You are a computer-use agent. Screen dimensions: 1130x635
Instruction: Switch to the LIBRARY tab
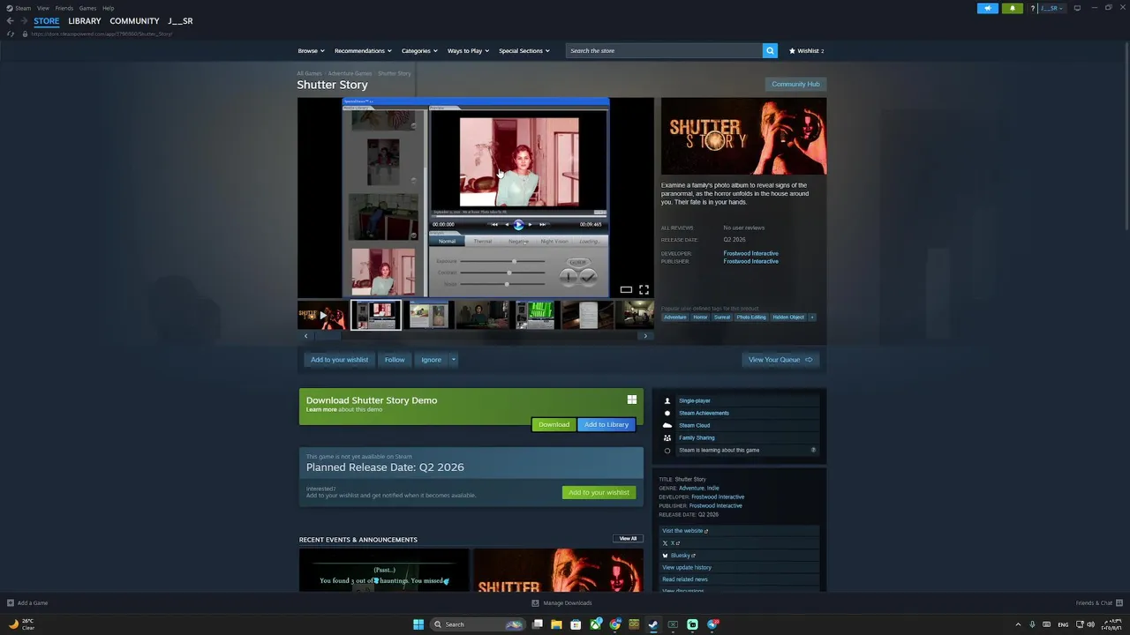pyautogui.click(x=85, y=21)
